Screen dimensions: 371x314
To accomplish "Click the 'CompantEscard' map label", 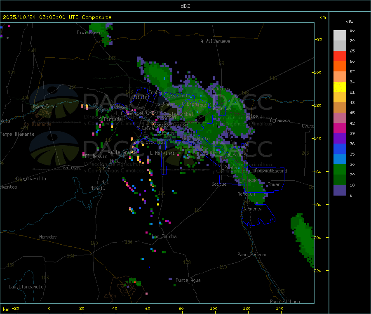I will pos(271,171).
